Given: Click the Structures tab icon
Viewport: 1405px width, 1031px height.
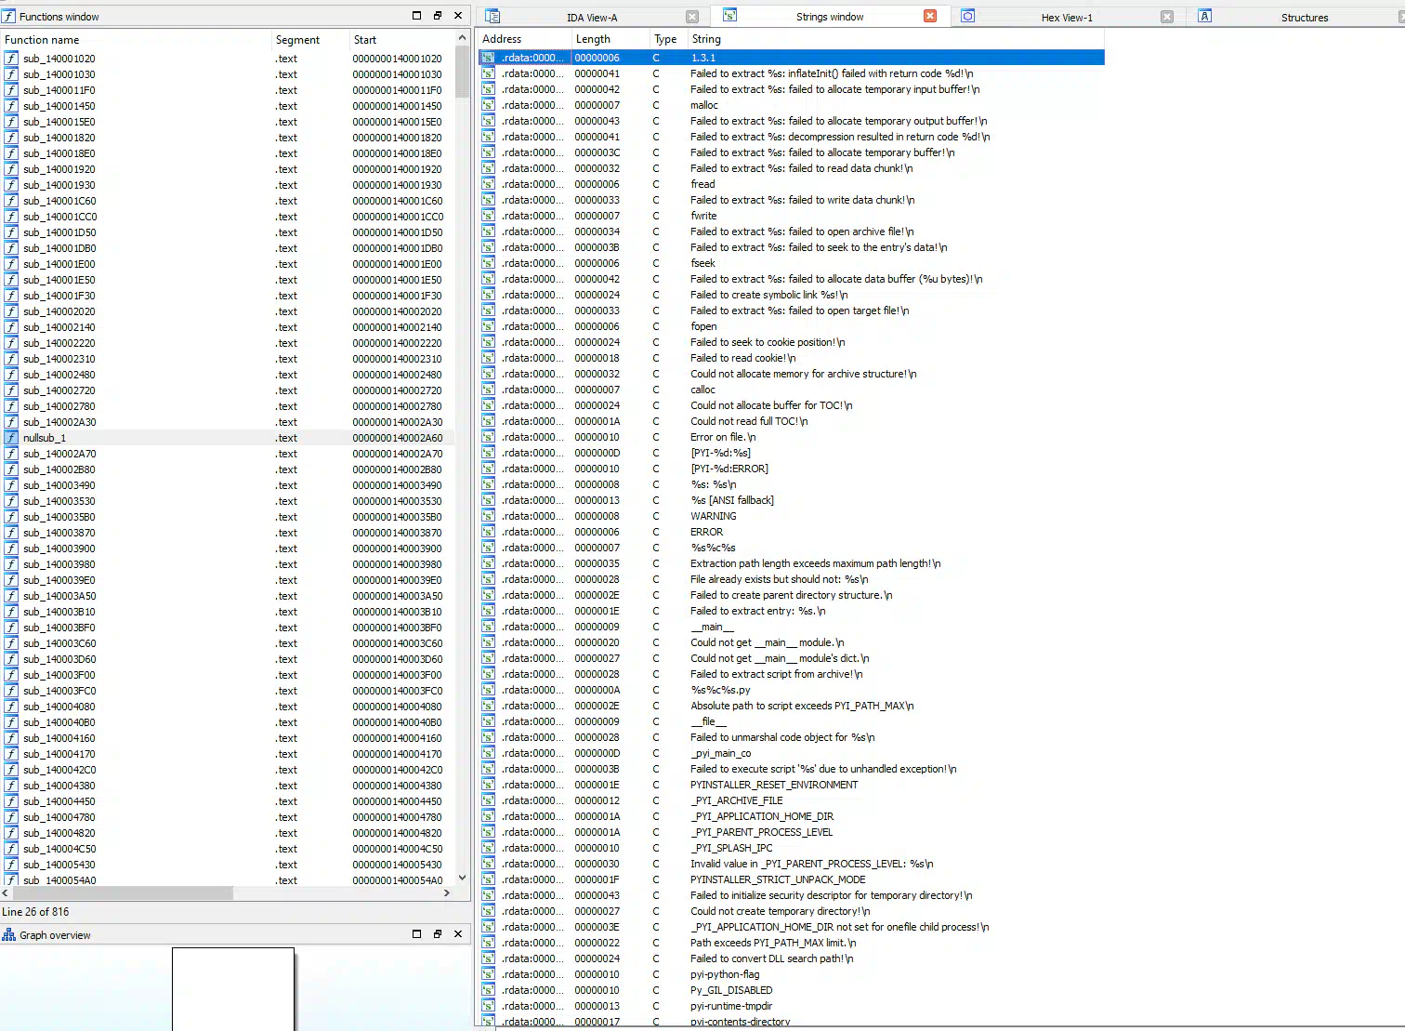Looking at the screenshot, I should [x=1204, y=17].
